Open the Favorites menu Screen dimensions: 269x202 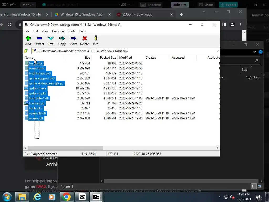tap(58, 31)
